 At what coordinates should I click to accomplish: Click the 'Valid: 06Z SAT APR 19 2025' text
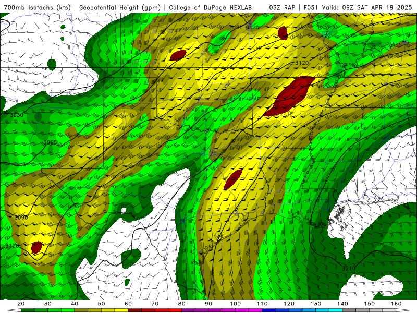point(367,7)
